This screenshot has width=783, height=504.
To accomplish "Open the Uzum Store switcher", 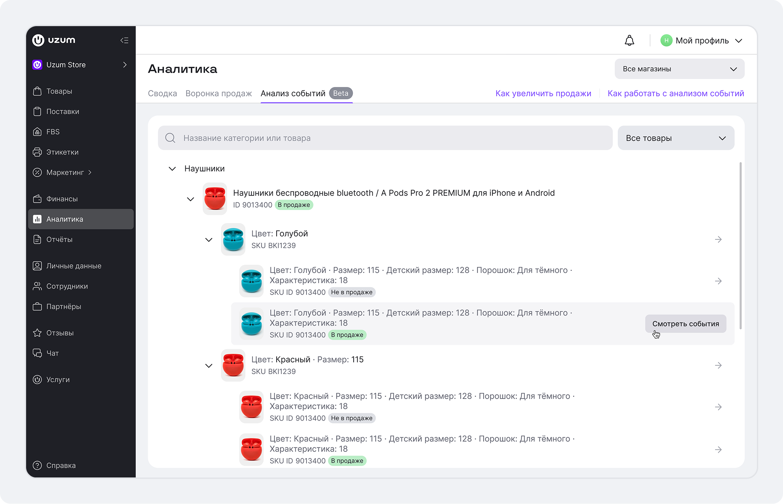I will [x=81, y=65].
